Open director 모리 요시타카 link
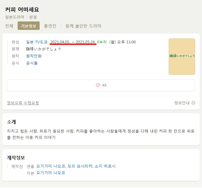Image resolution: width=202 pixels, height=188 pixels. (x=80, y=166)
